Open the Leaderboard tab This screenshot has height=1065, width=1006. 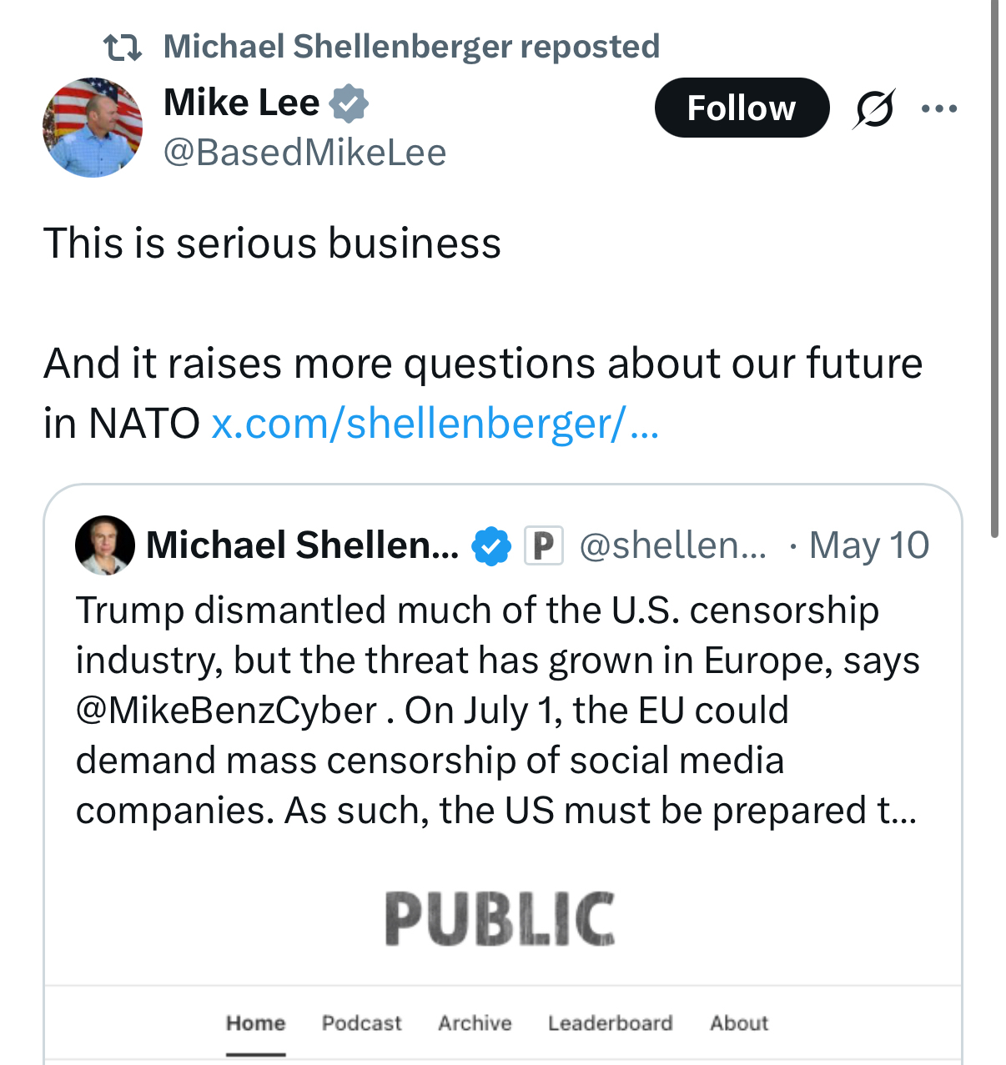click(610, 1023)
